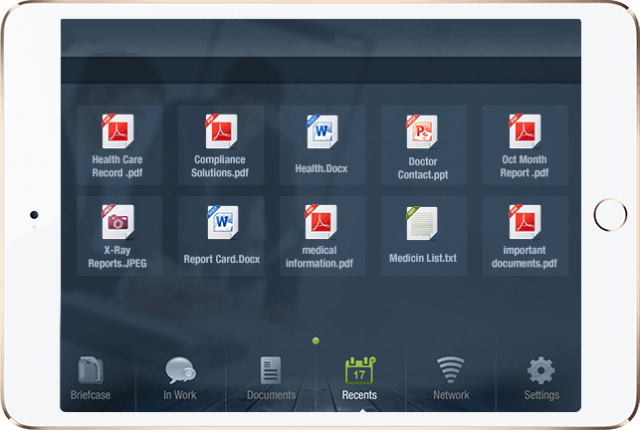Click the 'Oct Month Report .pdf' file name
This screenshot has width=640, height=430.
click(x=525, y=166)
